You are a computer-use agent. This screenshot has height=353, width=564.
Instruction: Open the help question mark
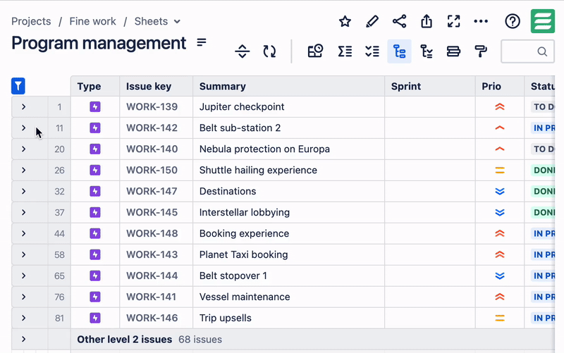click(513, 21)
